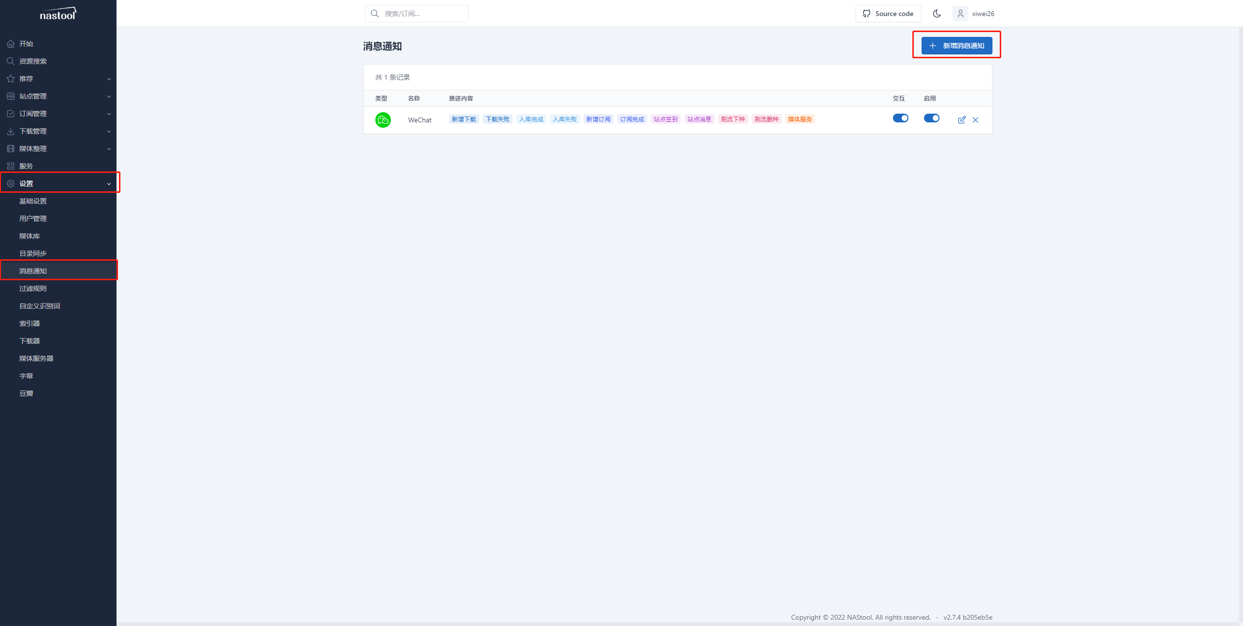Focus the 搜索/订阅 search field
1243x626 pixels.
(x=422, y=14)
